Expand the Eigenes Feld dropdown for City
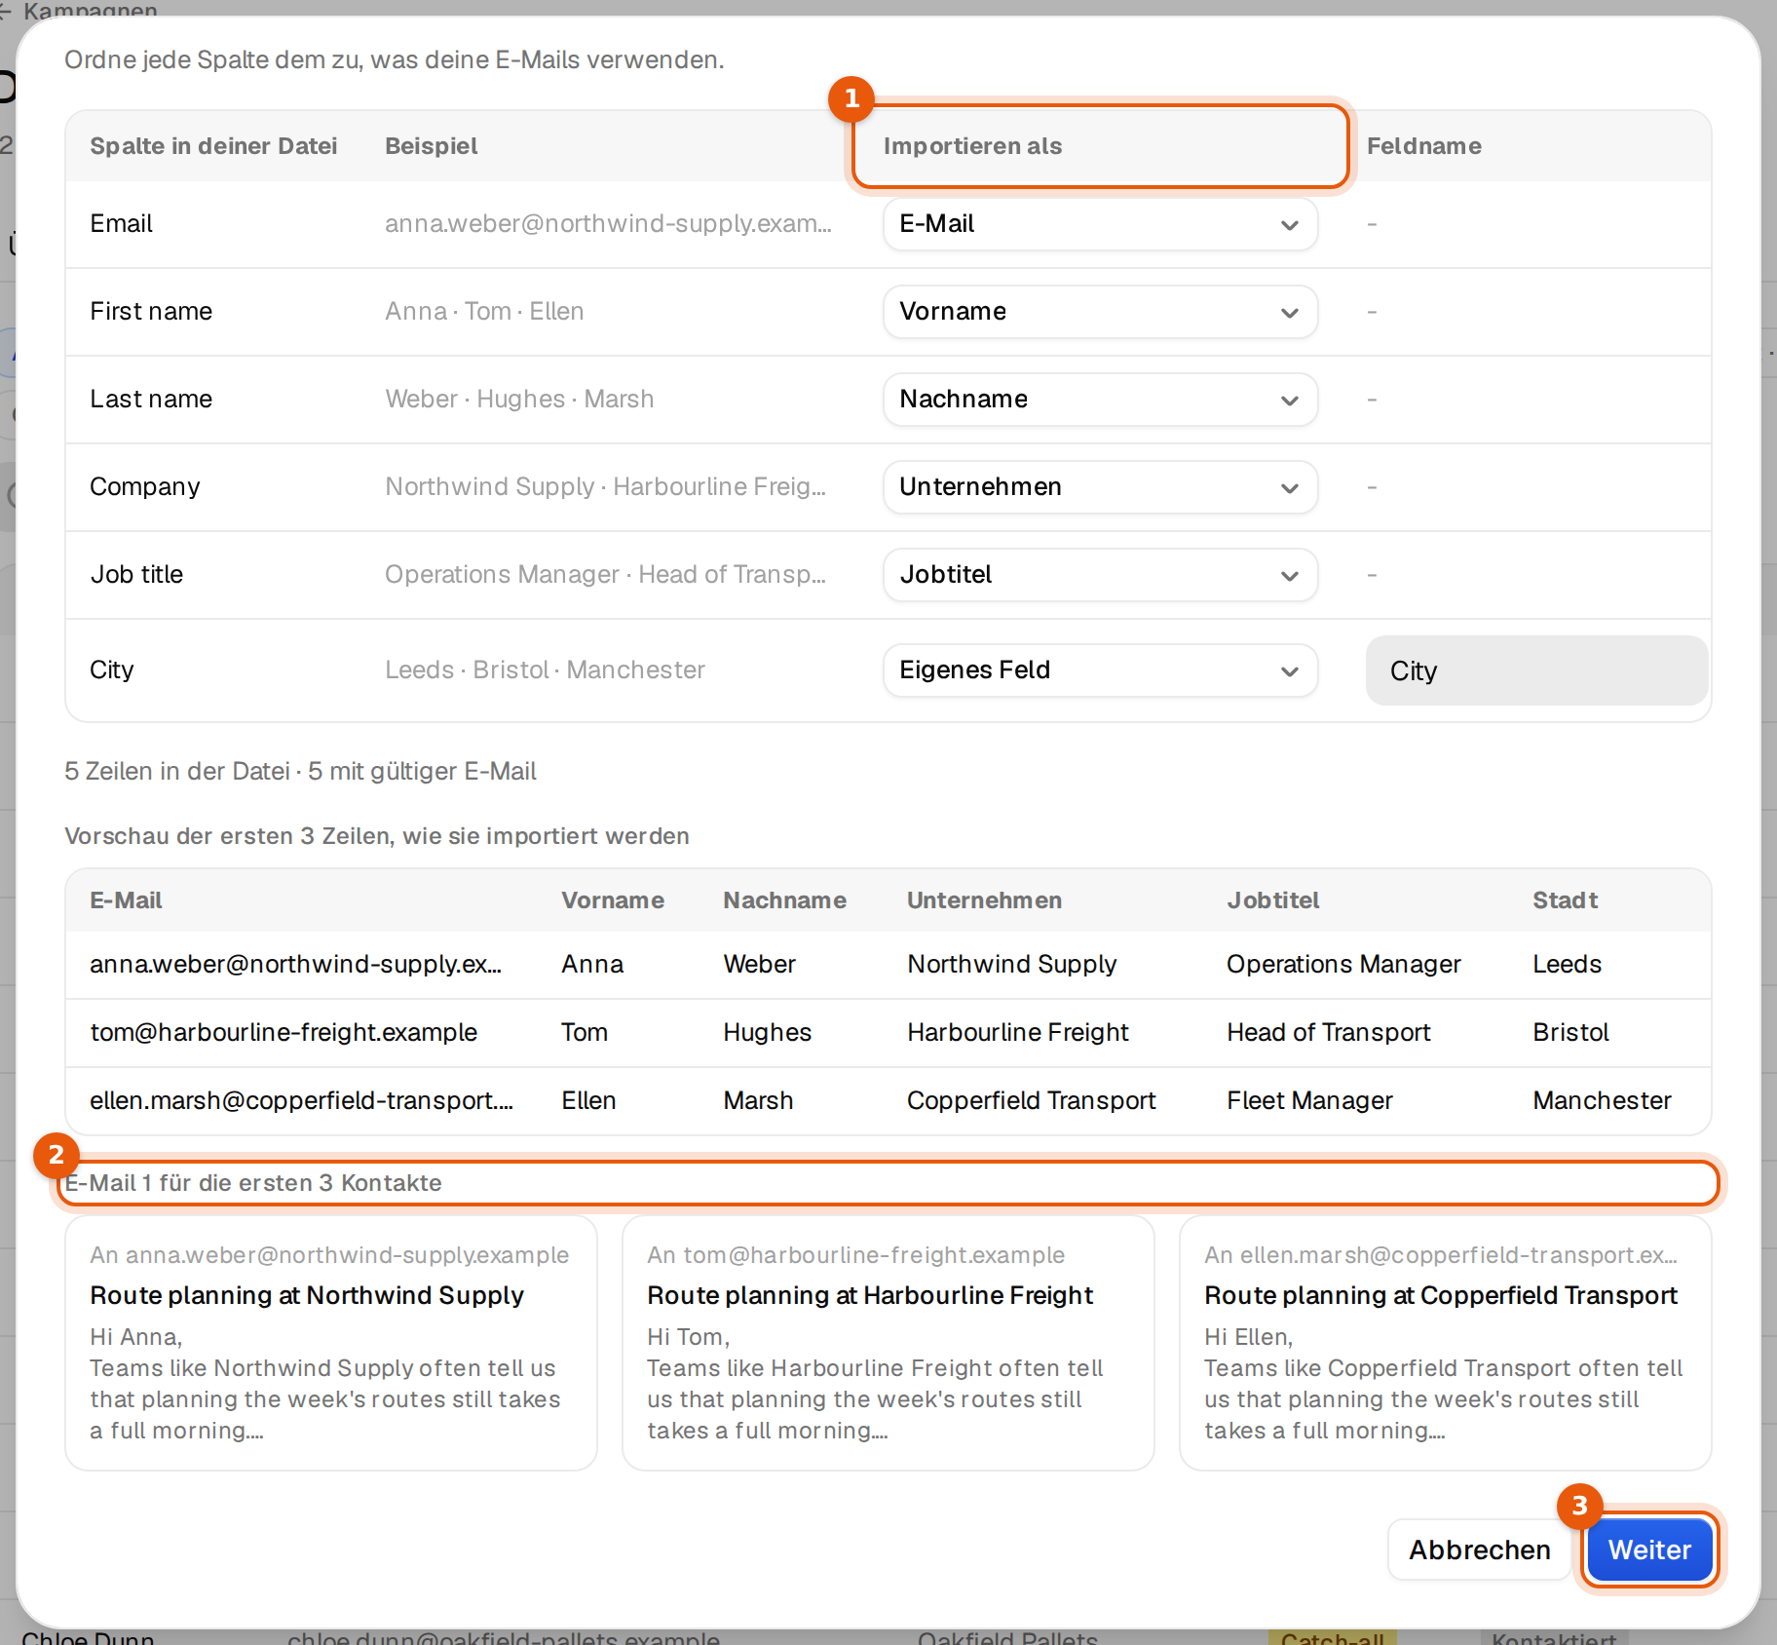 (1100, 670)
